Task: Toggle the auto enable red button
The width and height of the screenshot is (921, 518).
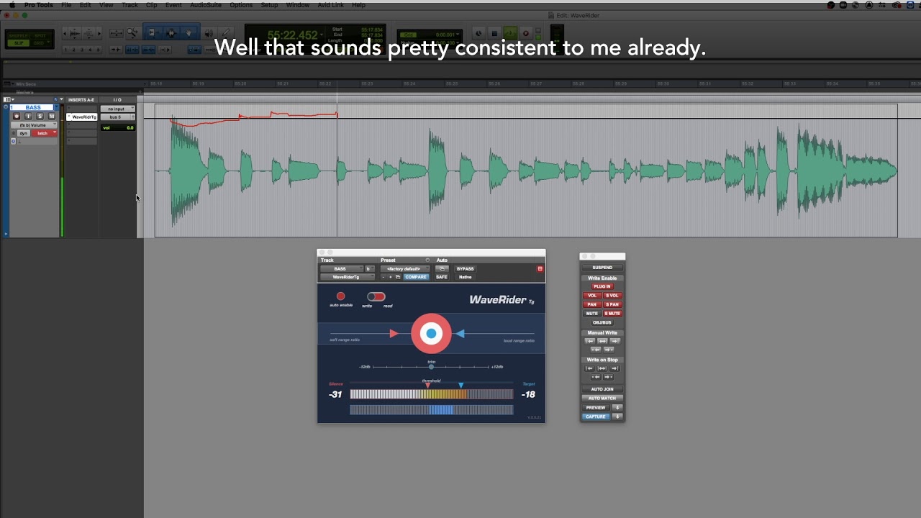Action: point(340,296)
